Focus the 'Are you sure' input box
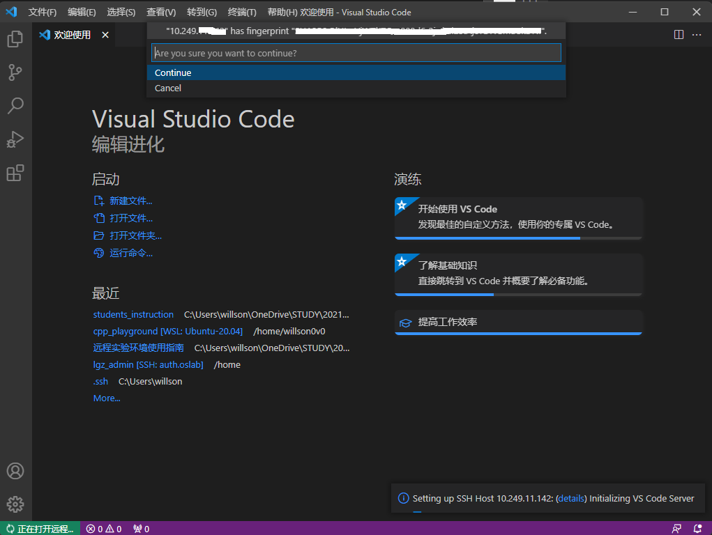 pos(356,53)
